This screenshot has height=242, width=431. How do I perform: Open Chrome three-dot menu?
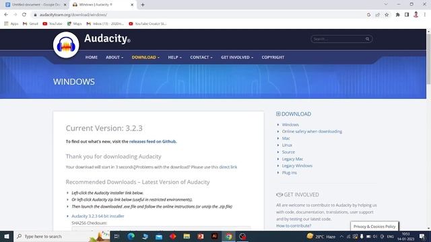(x=425, y=15)
